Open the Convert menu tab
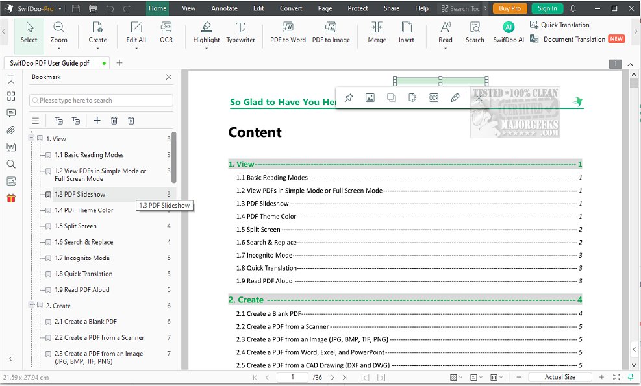 (290, 8)
